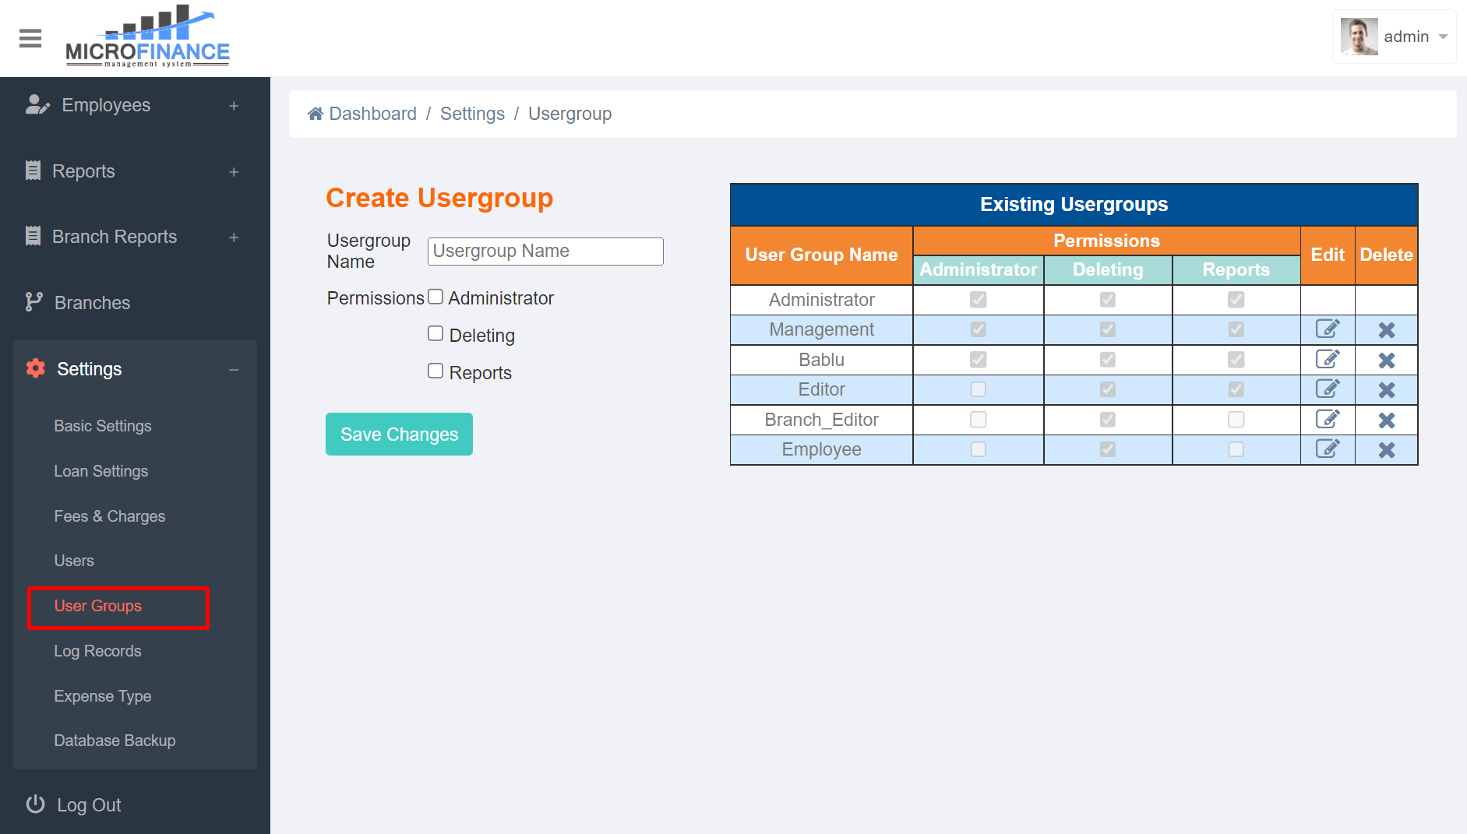This screenshot has height=834, width=1467.
Task: Collapse the Settings menu minus sign
Action: click(234, 370)
